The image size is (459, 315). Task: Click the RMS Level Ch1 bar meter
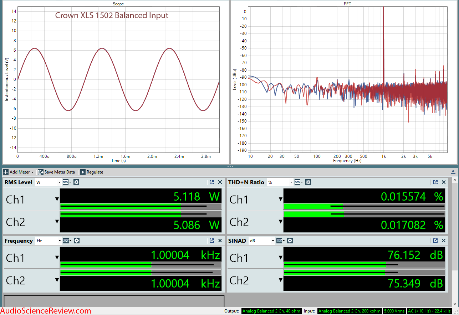(141, 206)
